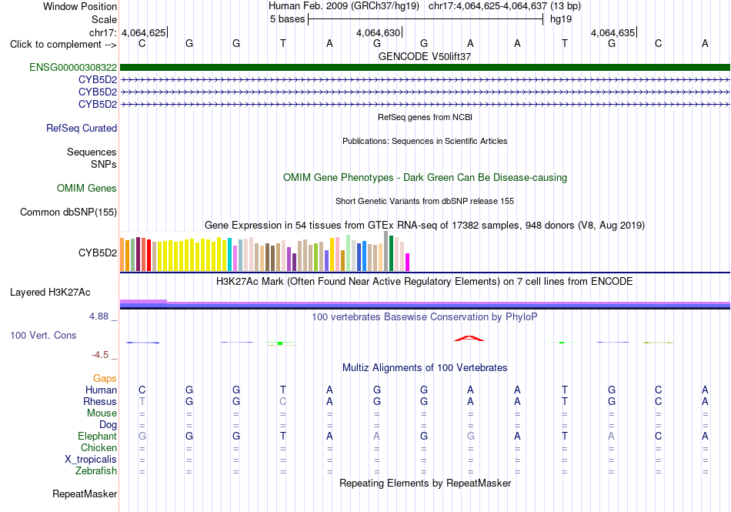This screenshot has width=731, height=512.
Task: Click the 4,064,635 coordinate marker
Action: click(x=613, y=32)
